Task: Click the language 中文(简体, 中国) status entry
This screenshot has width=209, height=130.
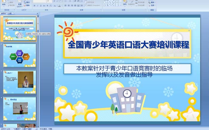Action: [x=46, y=129]
